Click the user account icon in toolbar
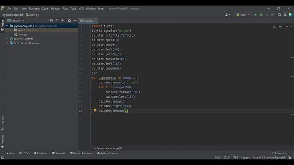Screen dimensions: 294x165 point(227,15)
